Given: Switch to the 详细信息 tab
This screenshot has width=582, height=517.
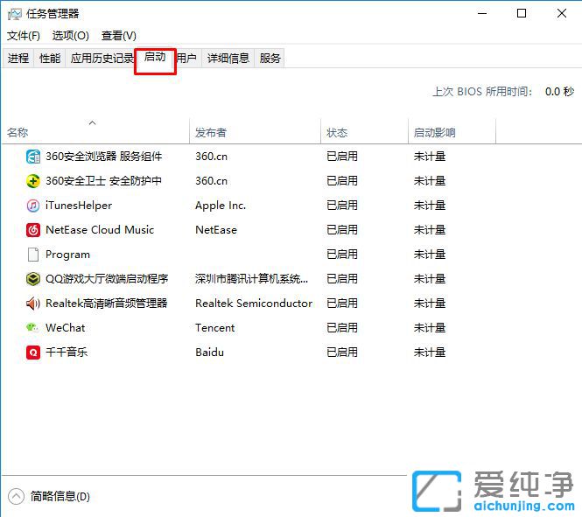Looking at the screenshot, I should coord(228,59).
